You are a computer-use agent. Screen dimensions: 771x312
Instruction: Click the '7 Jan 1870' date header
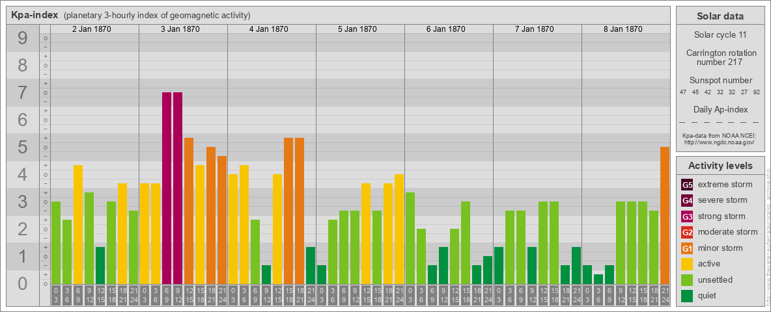pos(534,29)
